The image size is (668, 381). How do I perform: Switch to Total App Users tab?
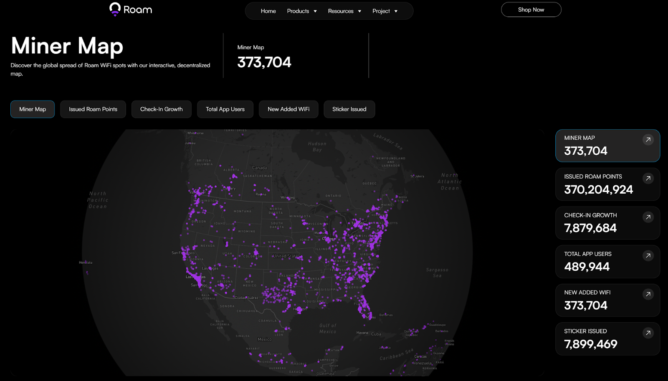point(225,109)
